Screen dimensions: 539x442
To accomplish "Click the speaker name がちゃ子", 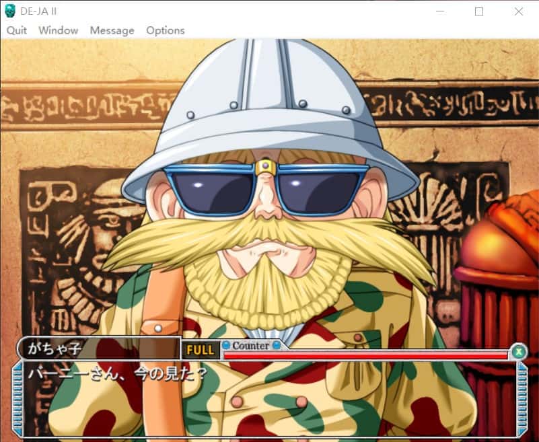I will (x=55, y=348).
